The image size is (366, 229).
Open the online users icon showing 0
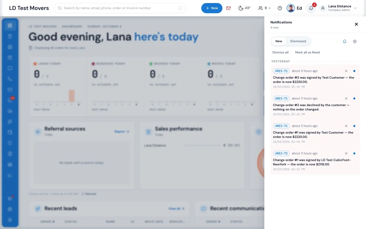pos(264,8)
